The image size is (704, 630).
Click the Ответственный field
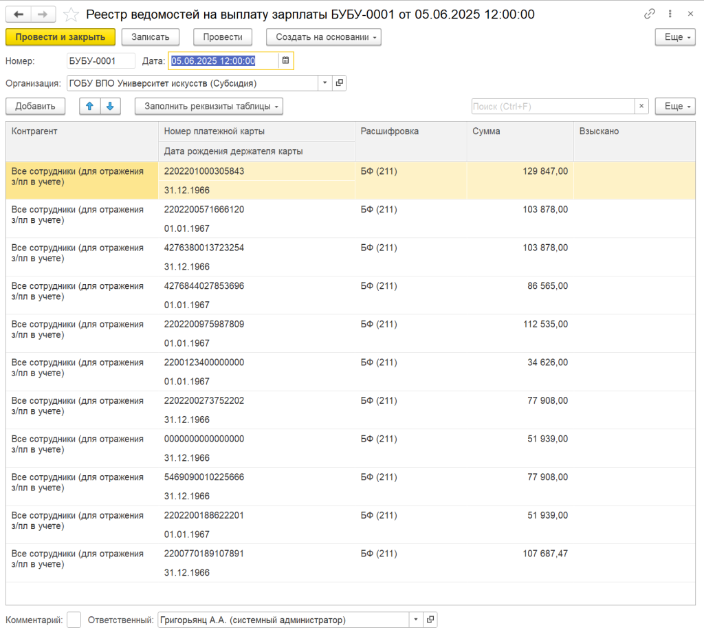point(283,620)
